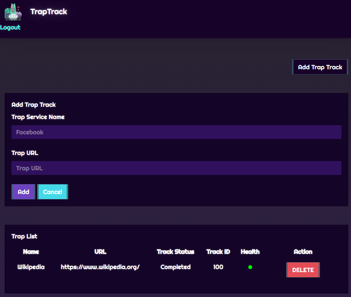351x297 pixels.
Task: Click the Track ID column header
Action: [218, 252]
